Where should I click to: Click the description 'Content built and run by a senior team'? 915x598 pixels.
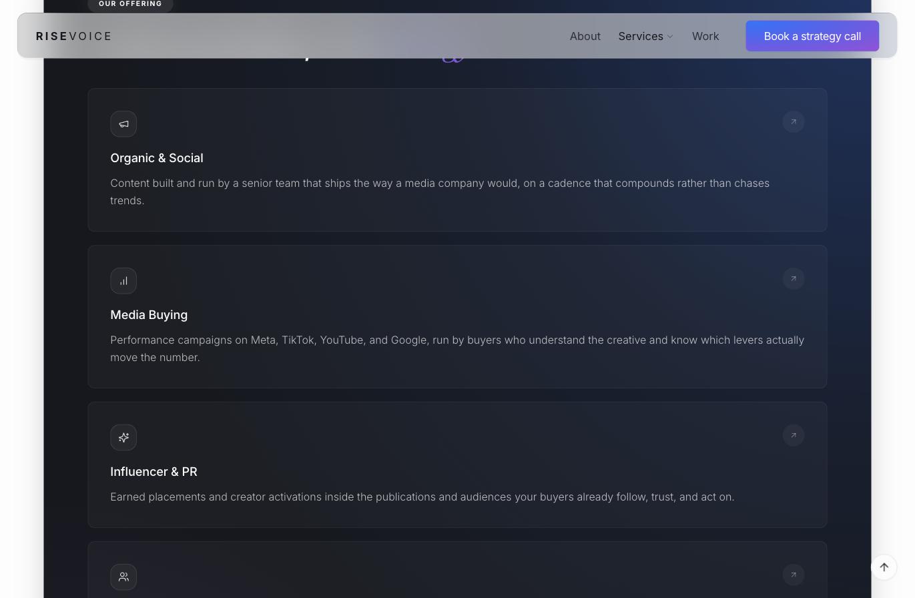tap(440, 192)
